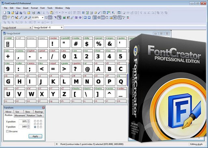Go to previous glyph with left arrow icon
Screen dimensions: 208x148
(x=85, y=17)
